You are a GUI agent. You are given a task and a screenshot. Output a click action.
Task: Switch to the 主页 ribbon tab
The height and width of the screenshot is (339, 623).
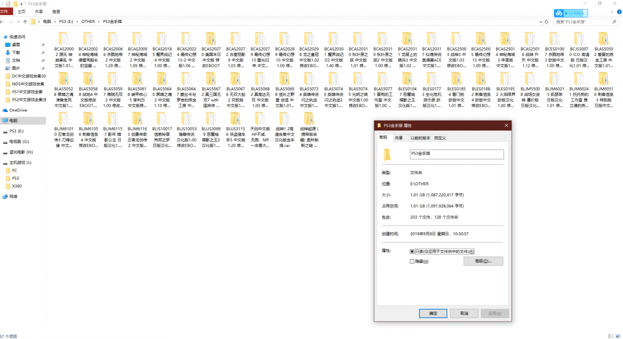21,11
